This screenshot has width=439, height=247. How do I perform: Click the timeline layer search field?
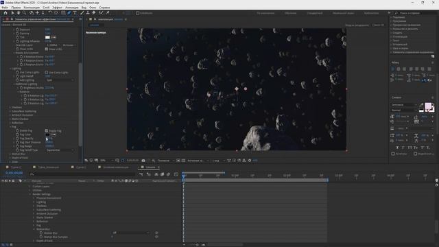tap(82, 174)
